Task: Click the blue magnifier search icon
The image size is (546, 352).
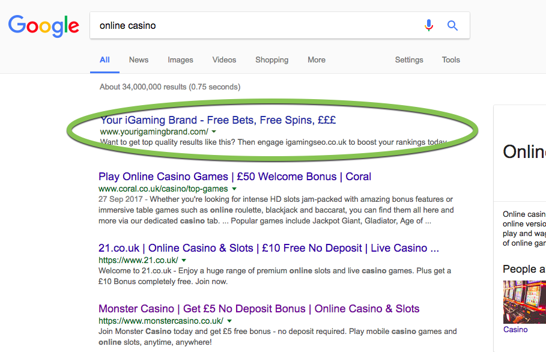Action: tap(452, 25)
